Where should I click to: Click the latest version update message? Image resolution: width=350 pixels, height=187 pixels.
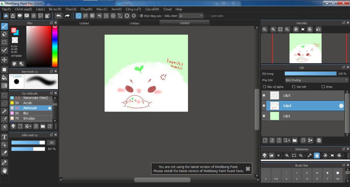199,169
